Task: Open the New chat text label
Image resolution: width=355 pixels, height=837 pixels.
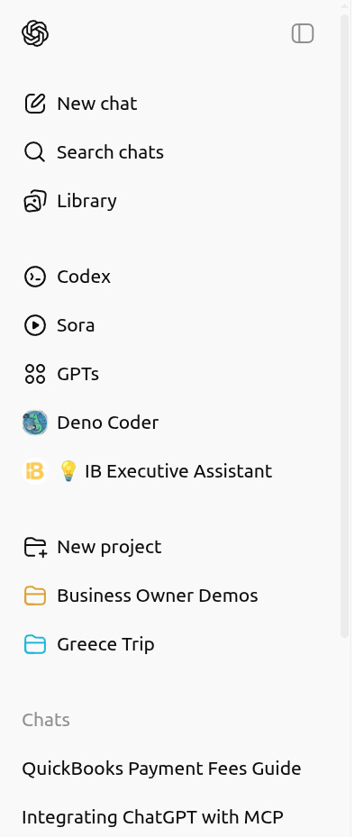Action: (x=97, y=104)
